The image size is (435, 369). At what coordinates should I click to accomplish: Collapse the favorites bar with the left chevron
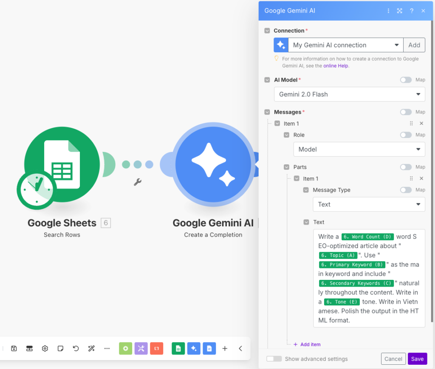click(x=240, y=349)
